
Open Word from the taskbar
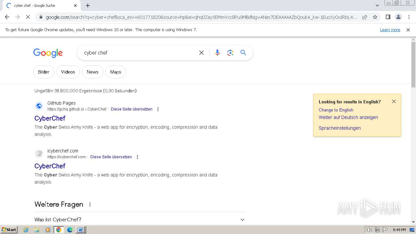coord(80,230)
